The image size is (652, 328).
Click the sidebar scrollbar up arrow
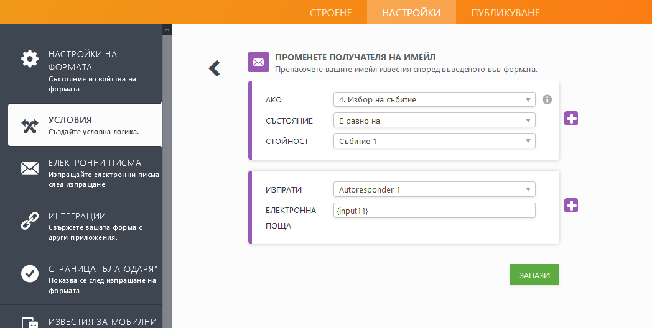167,29
